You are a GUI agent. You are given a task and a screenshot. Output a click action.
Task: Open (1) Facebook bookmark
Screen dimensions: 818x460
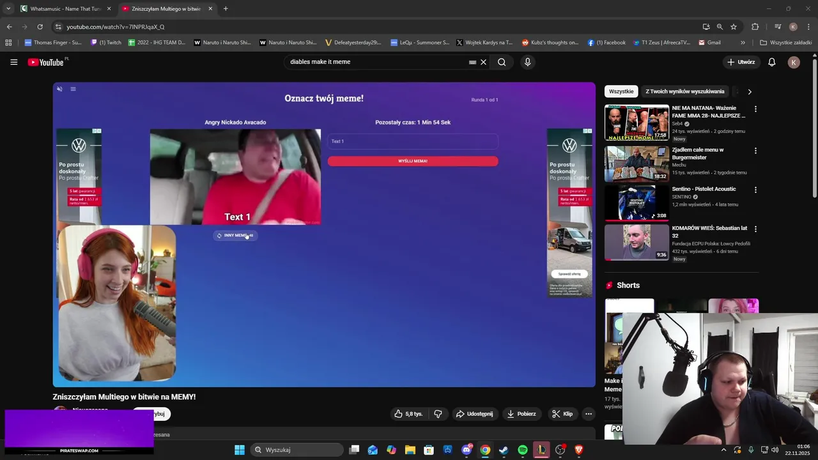click(606, 43)
